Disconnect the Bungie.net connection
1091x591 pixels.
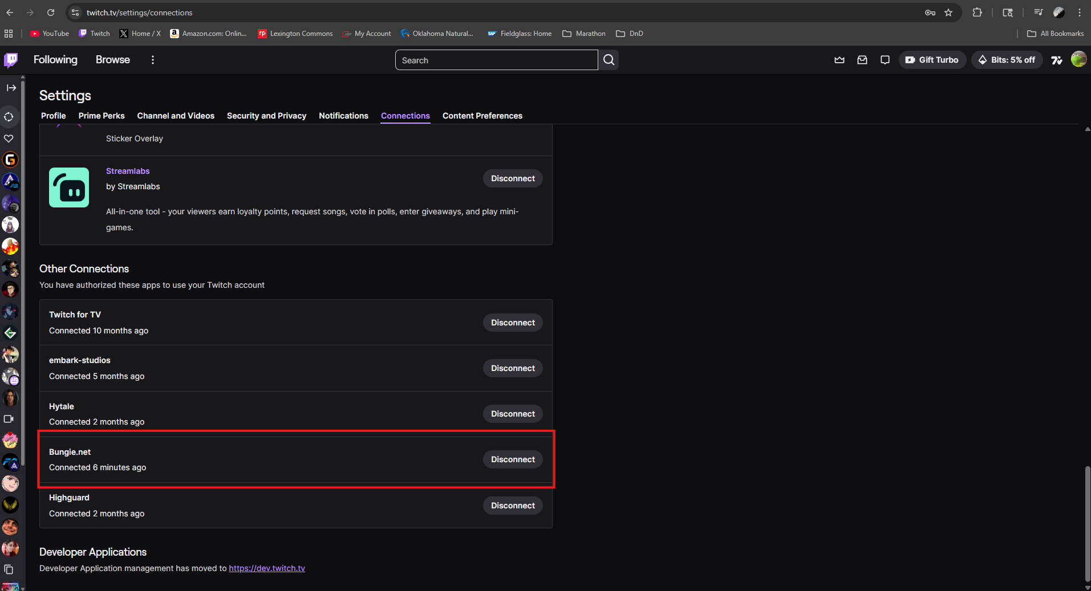pos(512,459)
